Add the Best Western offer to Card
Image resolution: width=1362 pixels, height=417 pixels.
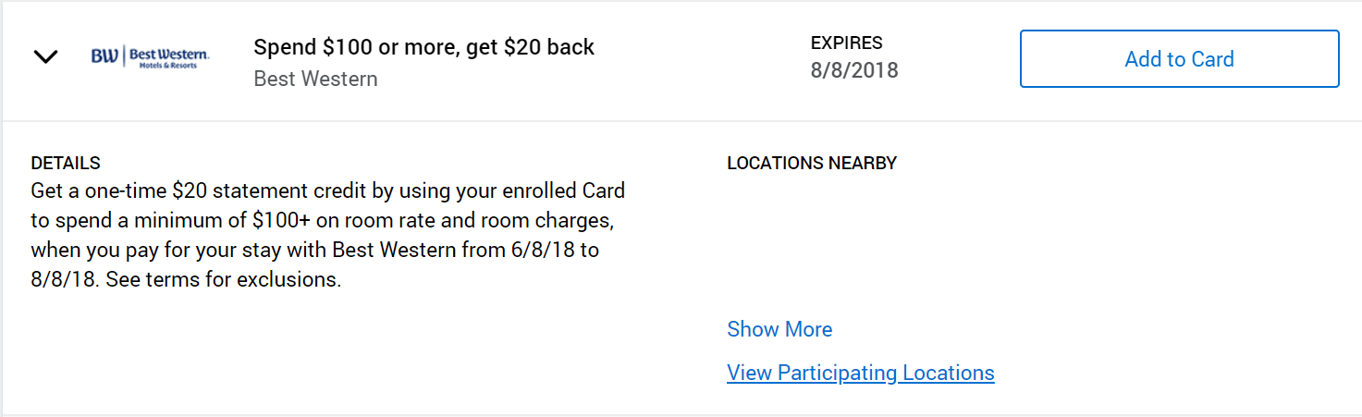coord(1179,59)
